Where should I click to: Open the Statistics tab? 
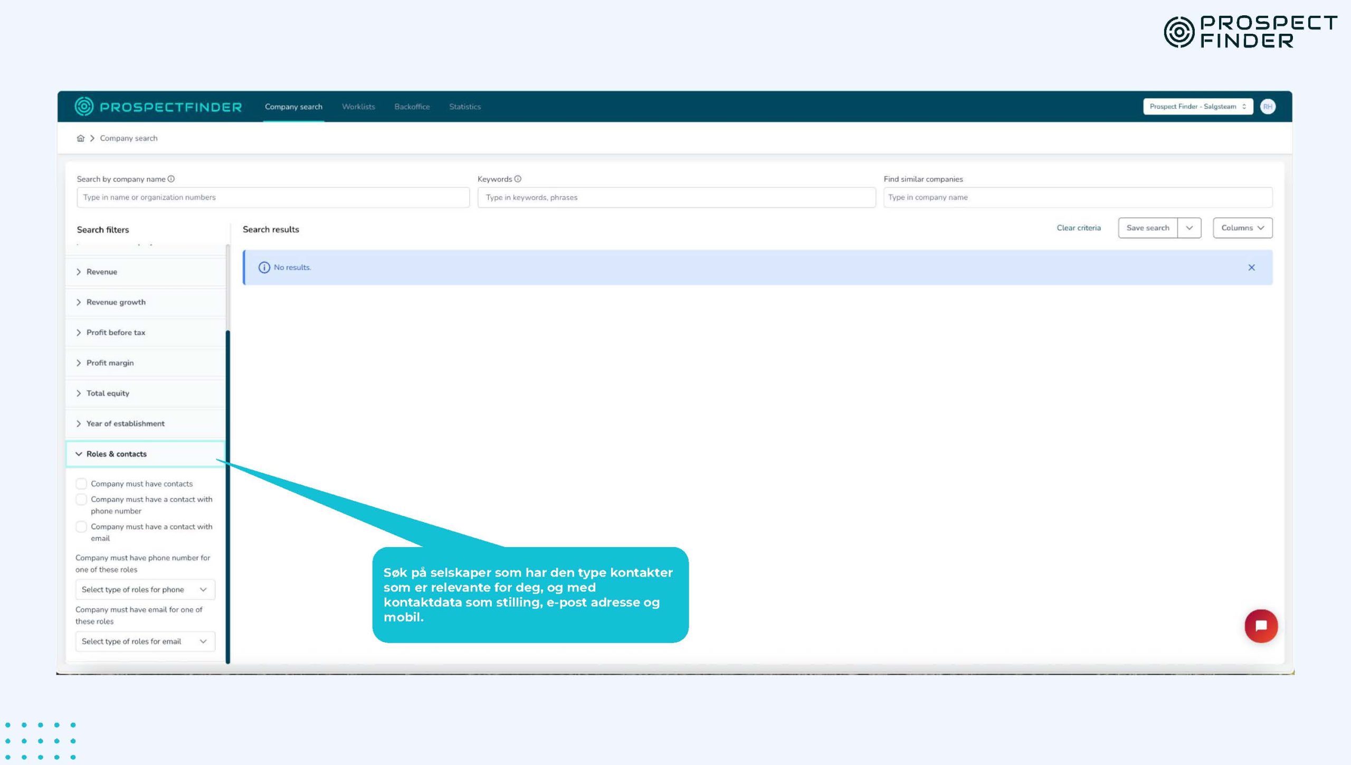click(464, 107)
